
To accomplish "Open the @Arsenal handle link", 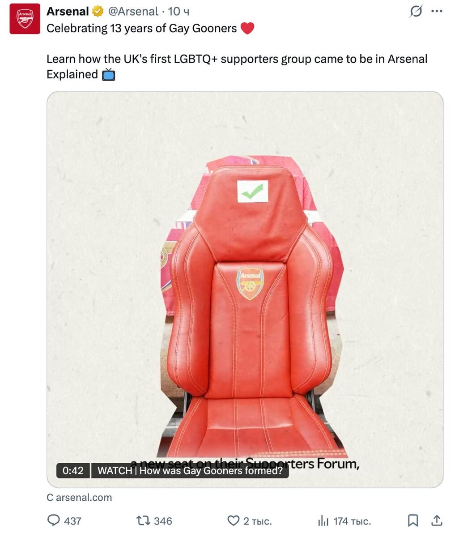I will coord(133,12).
